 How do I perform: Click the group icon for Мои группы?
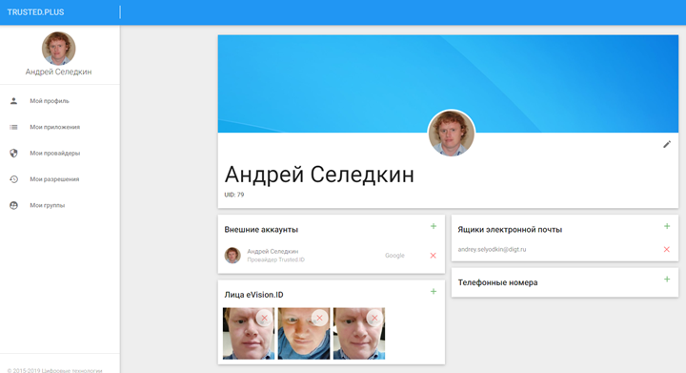[x=14, y=205]
